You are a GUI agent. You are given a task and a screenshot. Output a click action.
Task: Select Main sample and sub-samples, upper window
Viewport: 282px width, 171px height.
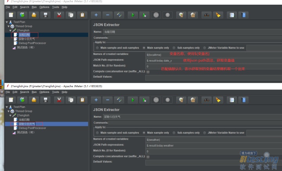97,48
